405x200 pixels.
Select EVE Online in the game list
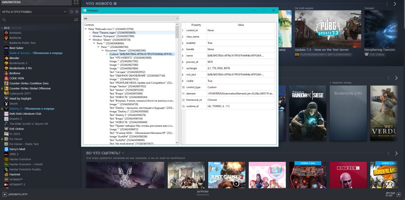(16, 129)
